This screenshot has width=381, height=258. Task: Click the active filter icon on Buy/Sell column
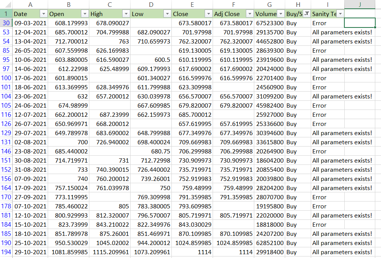[306, 14]
